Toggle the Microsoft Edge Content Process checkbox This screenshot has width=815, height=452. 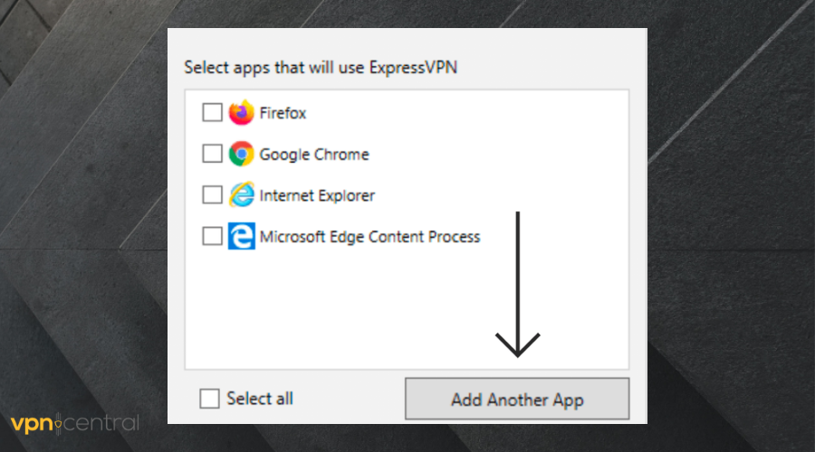click(x=212, y=237)
